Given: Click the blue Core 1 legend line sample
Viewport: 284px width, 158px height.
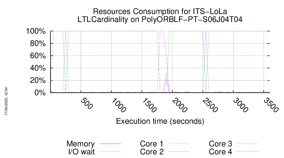Looking at the screenshot, I should click(179, 144).
